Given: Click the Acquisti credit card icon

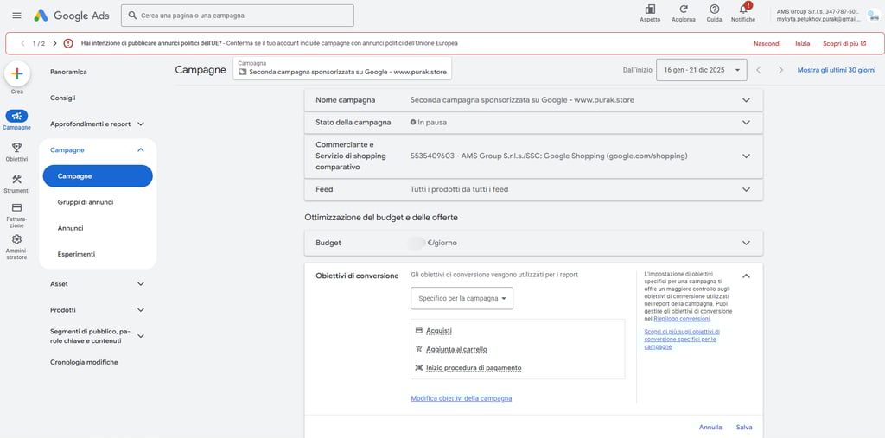Looking at the screenshot, I should click(419, 330).
